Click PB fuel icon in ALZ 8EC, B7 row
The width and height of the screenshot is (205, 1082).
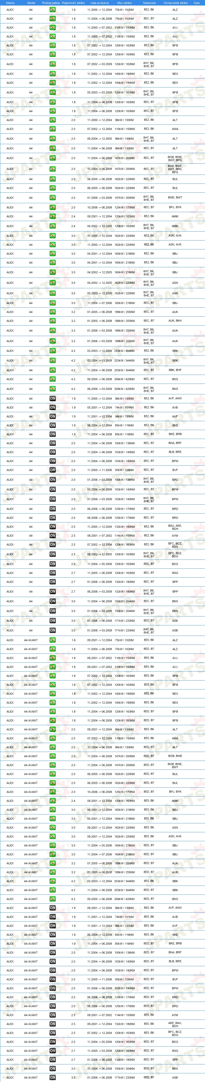click(52, 18)
